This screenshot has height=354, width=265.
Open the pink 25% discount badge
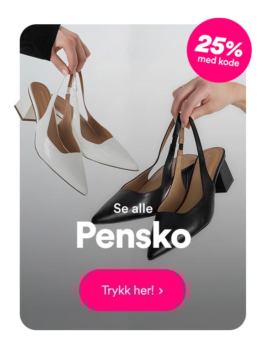(x=219, y=50)
